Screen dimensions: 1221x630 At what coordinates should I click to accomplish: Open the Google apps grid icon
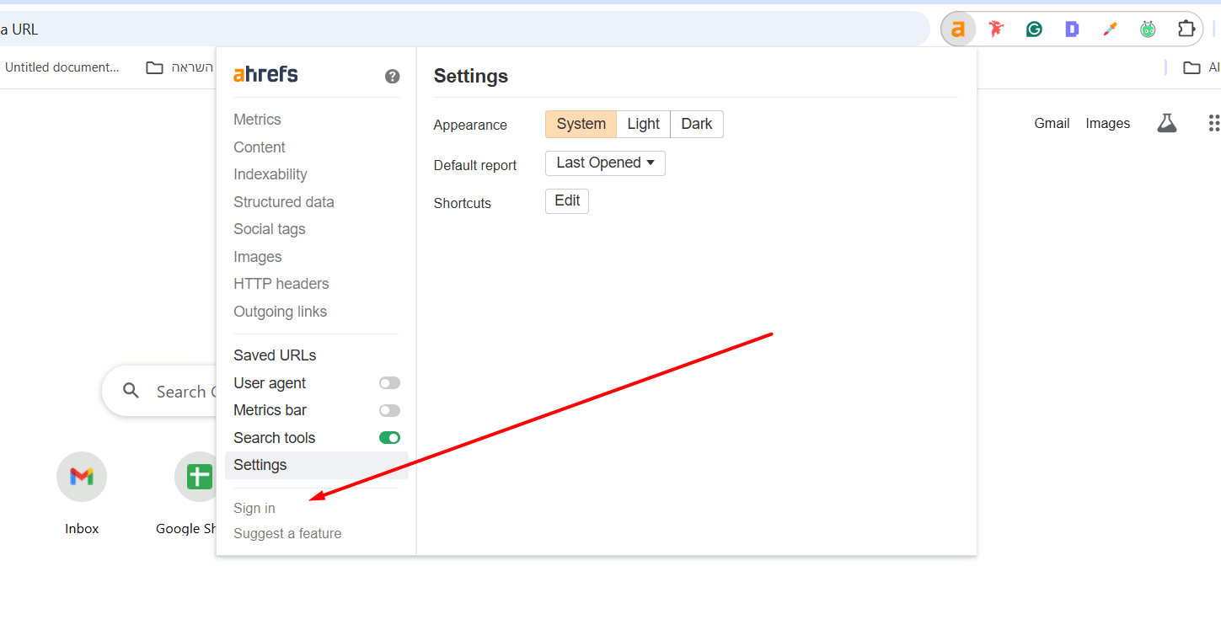pyautogui.click(x=1213, y=124)
